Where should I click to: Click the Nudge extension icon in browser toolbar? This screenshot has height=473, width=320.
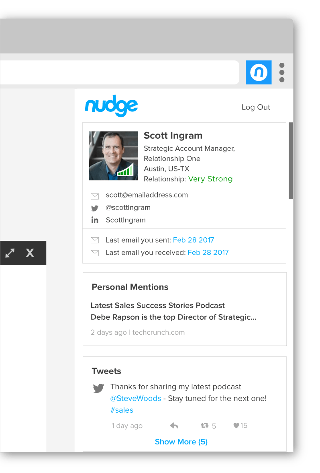click(x=259, y=72)
